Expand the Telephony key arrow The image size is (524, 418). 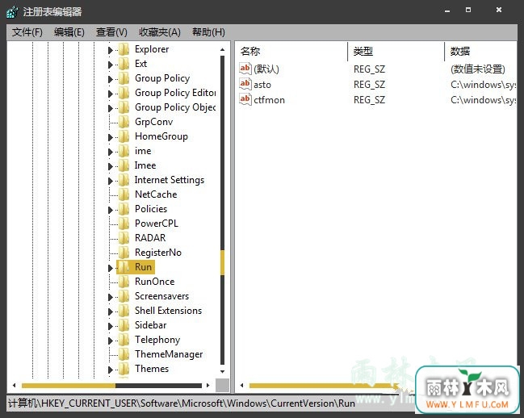click(110, 341)
